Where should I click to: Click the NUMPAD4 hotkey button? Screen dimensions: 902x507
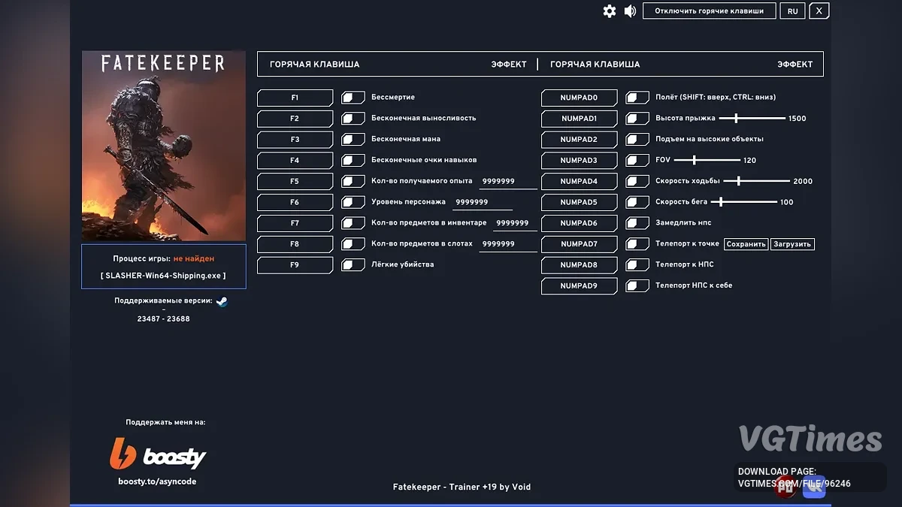580,182
